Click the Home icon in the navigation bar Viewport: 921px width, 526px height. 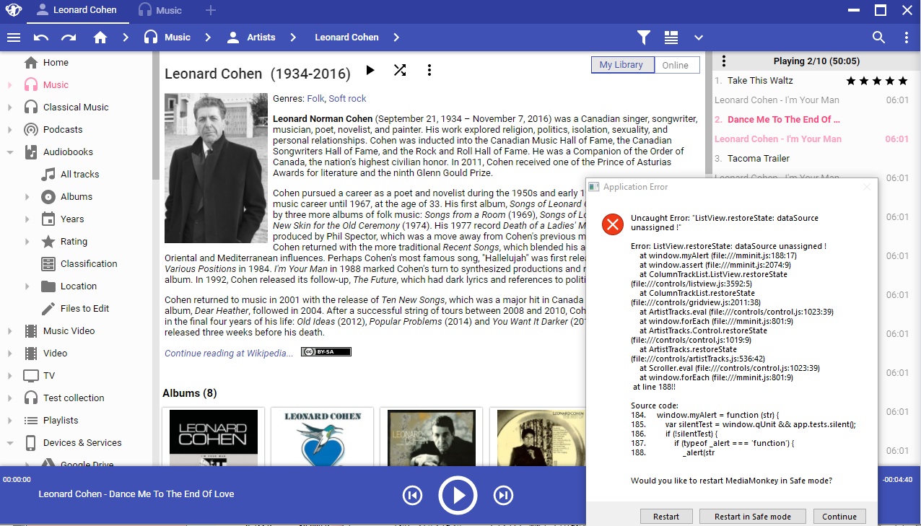100,38
